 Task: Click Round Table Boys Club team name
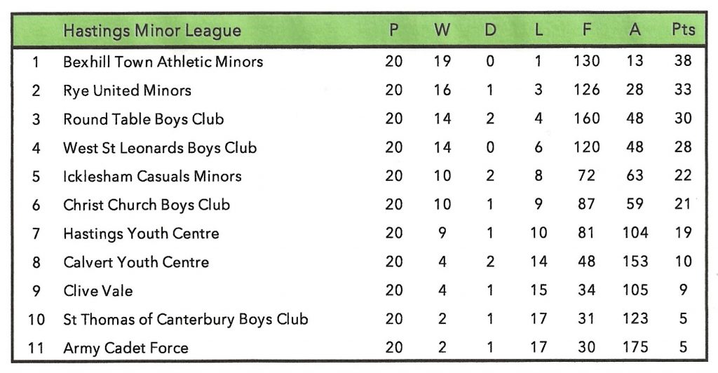click(143, 119)
